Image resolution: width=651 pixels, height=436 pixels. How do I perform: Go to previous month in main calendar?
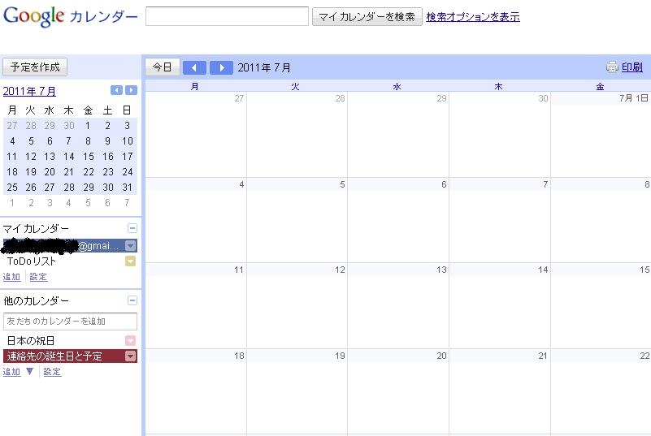coord(194,67)
